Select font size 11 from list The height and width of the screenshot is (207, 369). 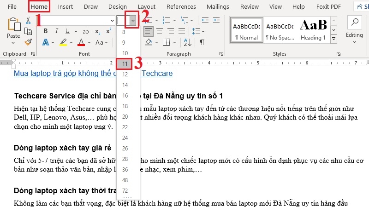[x=125, y=64]
